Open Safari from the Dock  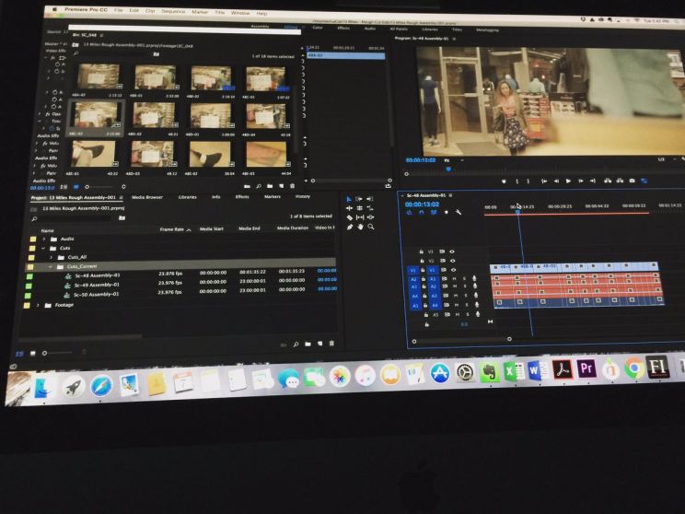point(101,386)
